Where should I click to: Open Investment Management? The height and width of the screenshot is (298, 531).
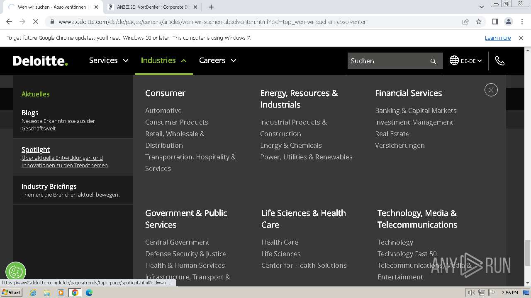[414, 122]
